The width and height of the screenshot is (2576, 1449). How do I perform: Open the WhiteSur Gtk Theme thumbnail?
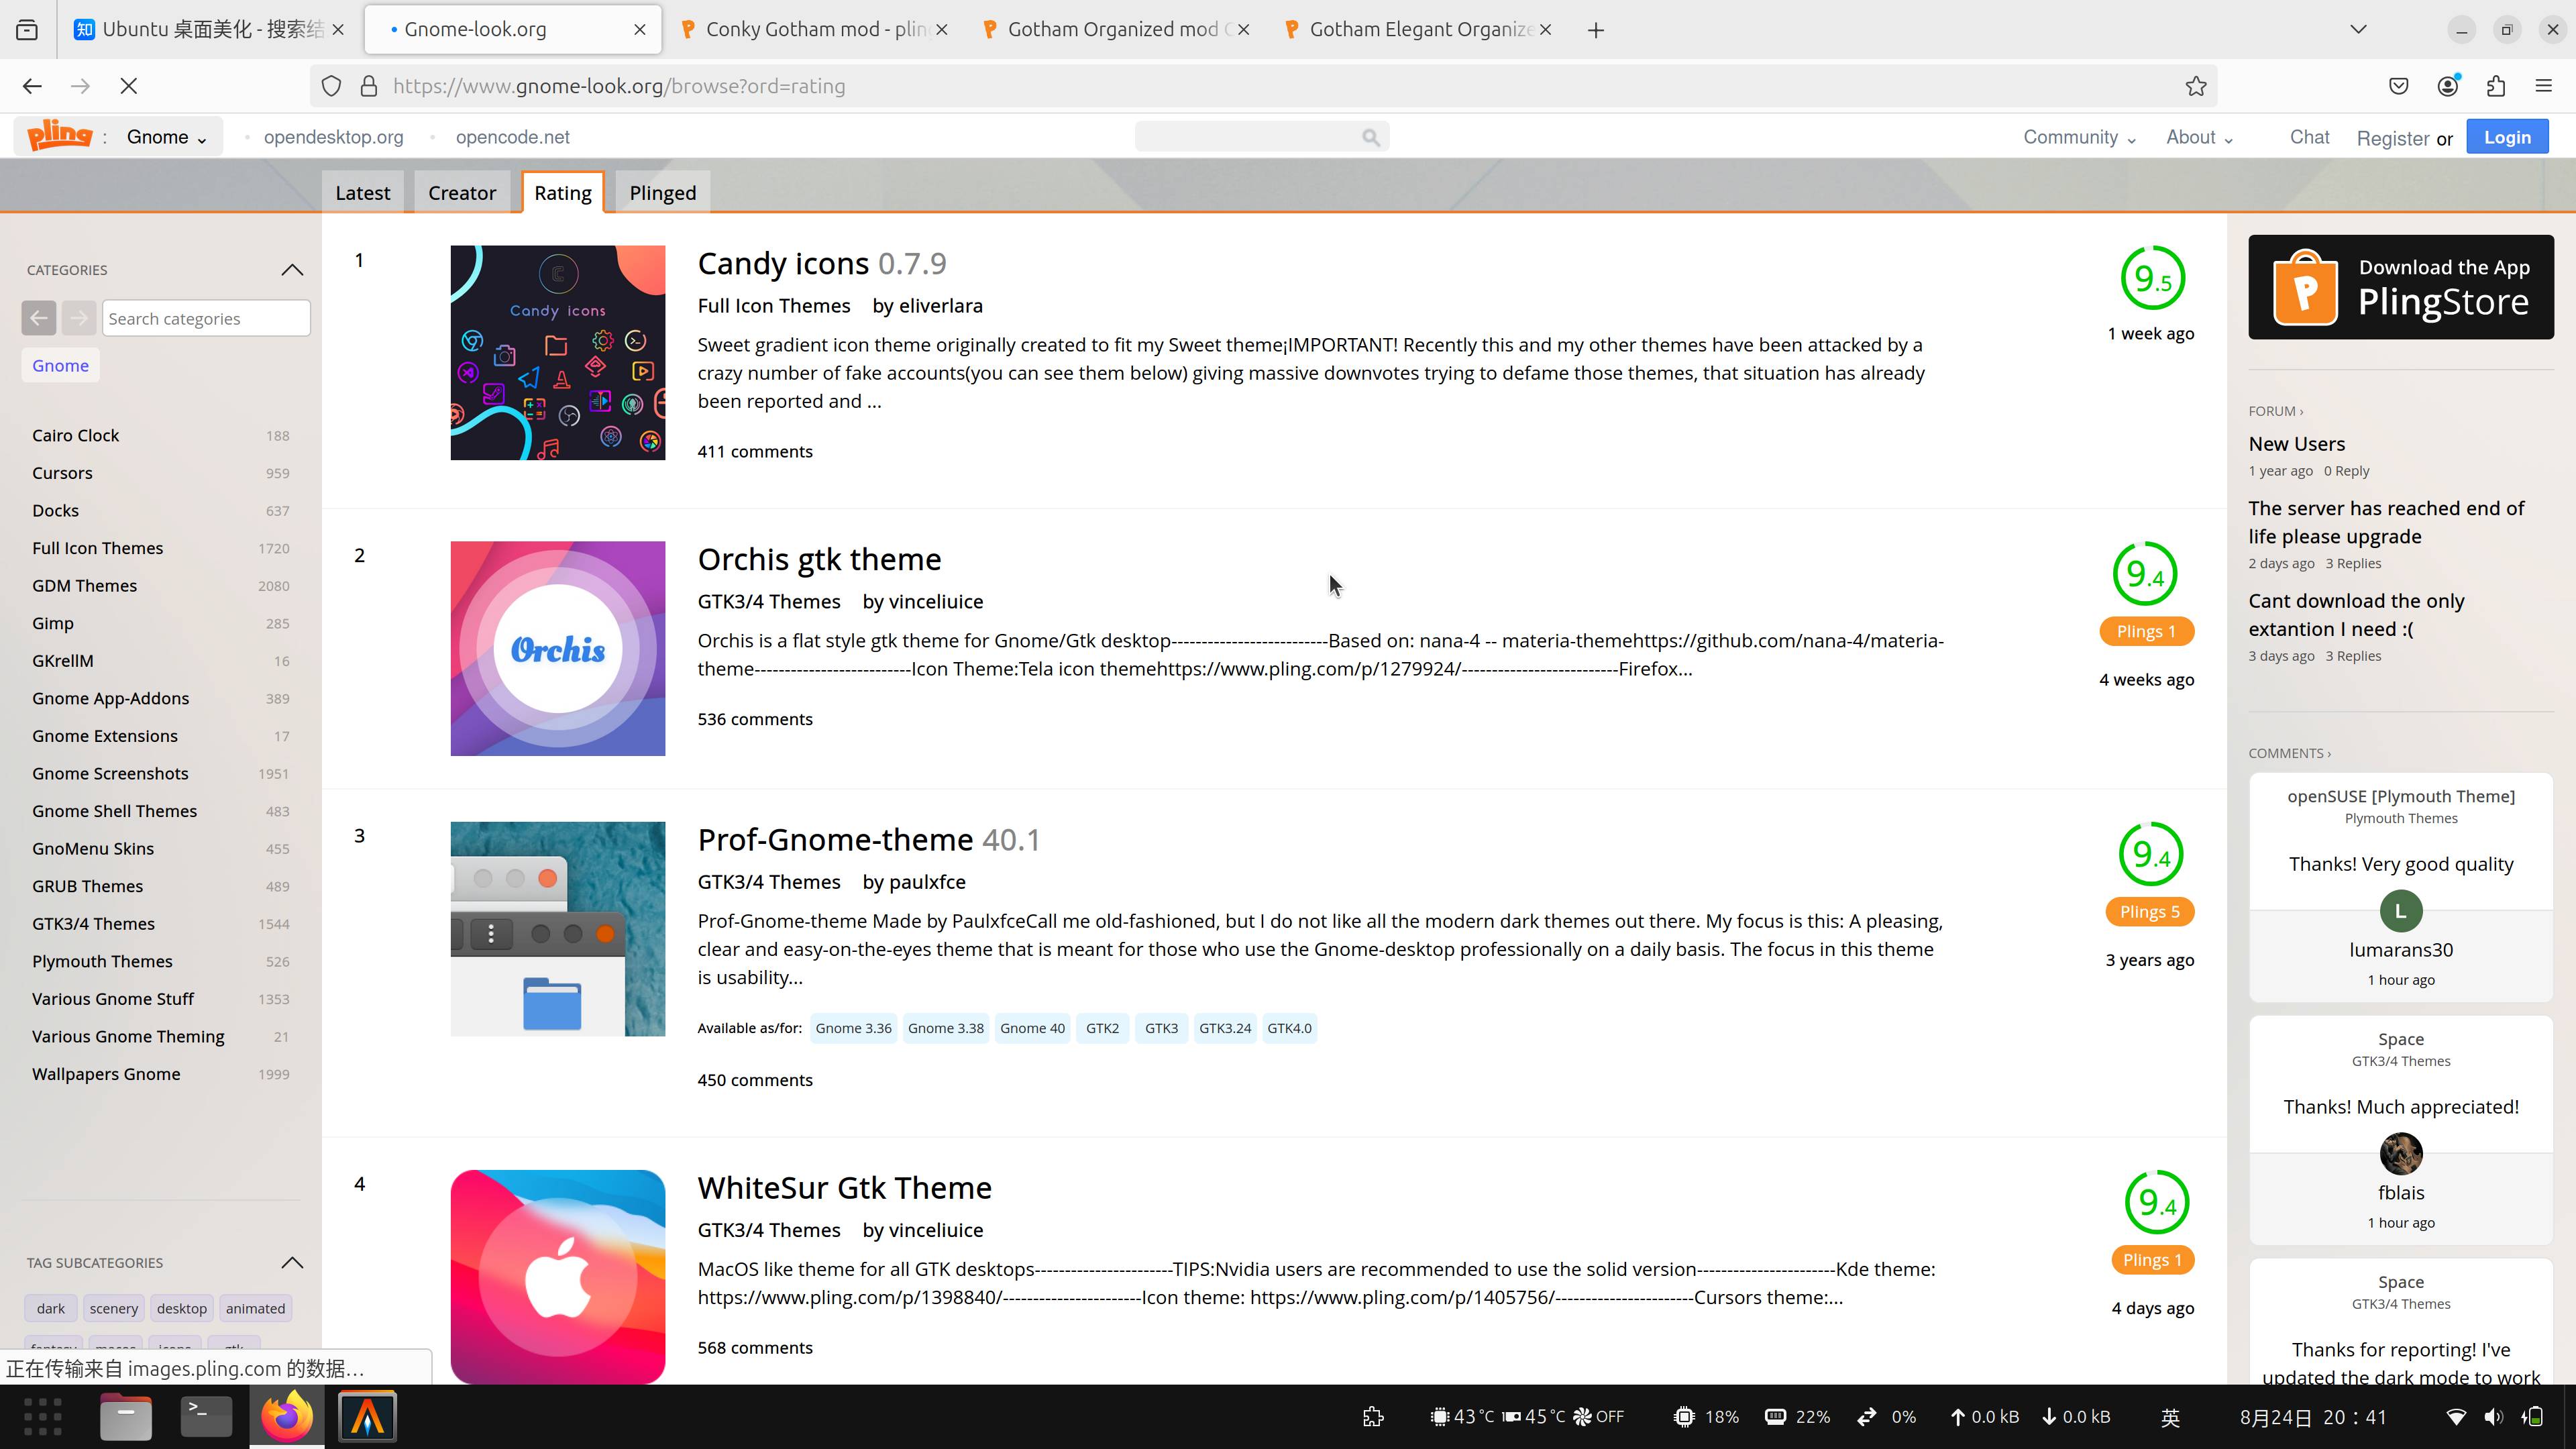pyautogui.click(x=558, y=1277)
